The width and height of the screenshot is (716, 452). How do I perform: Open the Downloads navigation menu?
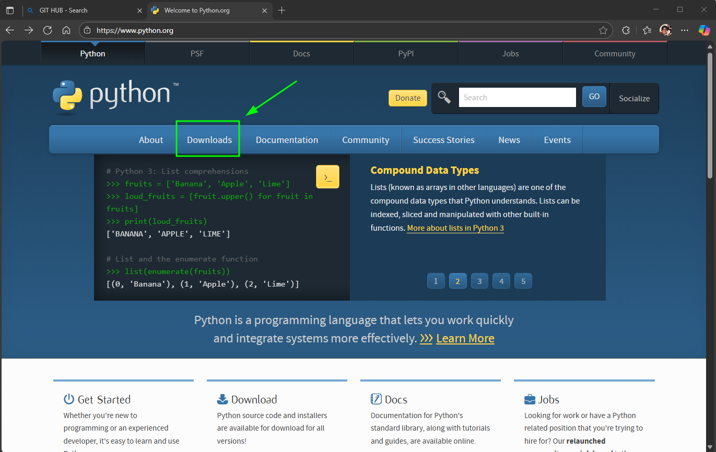click(x=209, y=140)
